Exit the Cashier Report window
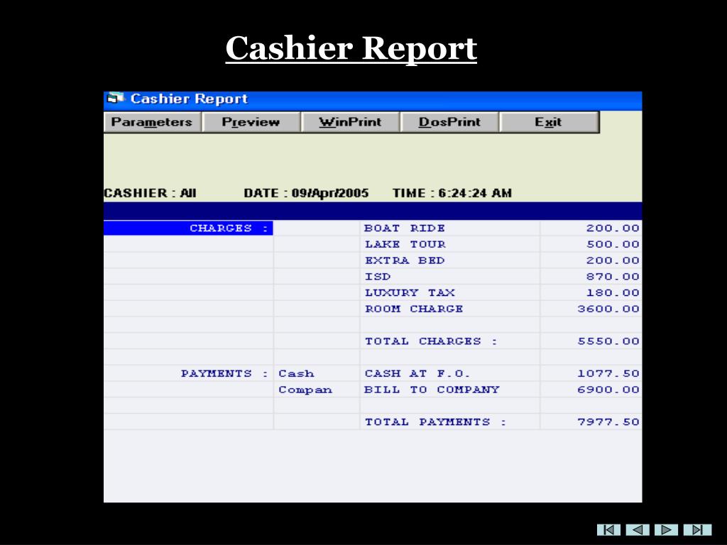The height and width of the screenshot is (545, 727). (549, 122)
